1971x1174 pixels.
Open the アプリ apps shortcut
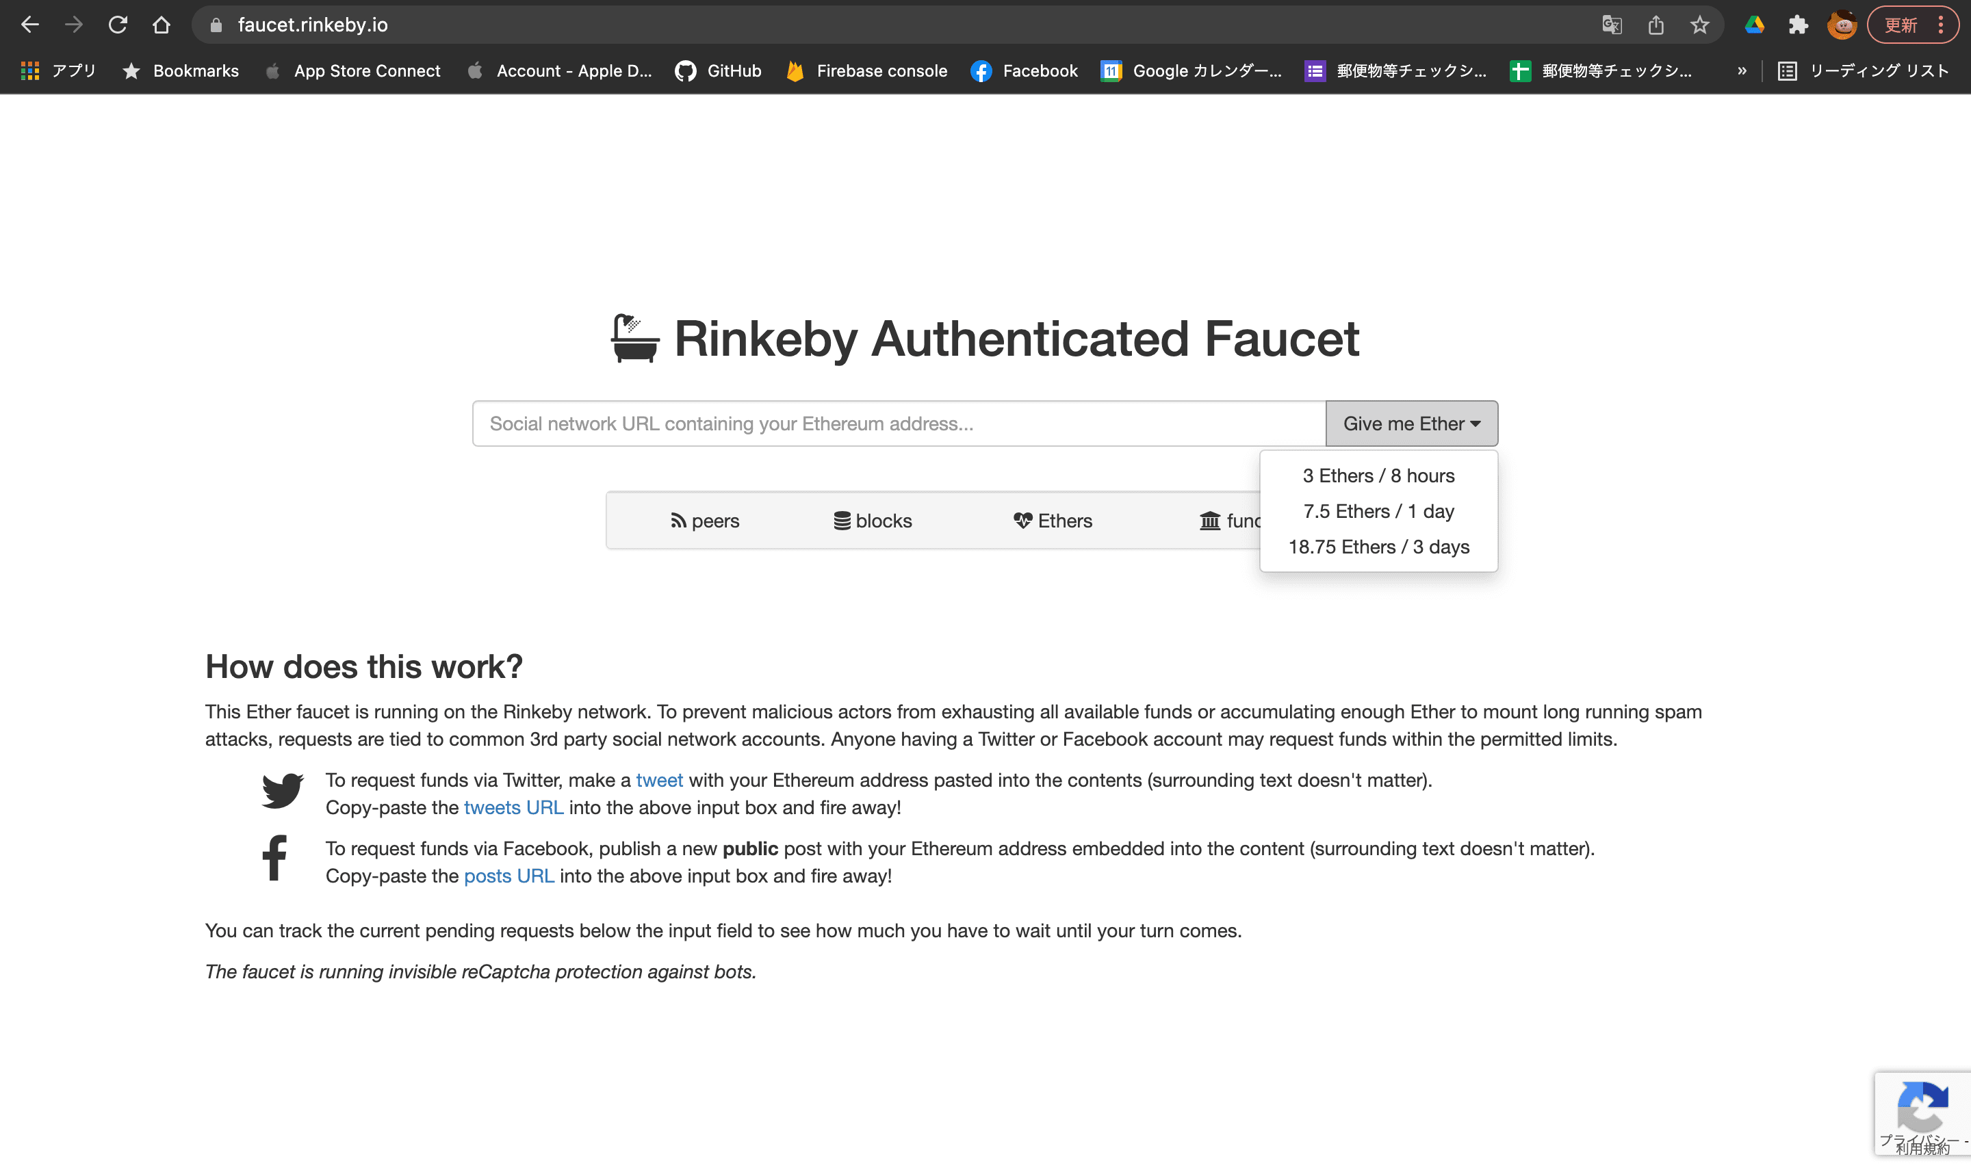click(x=59, y=71)
